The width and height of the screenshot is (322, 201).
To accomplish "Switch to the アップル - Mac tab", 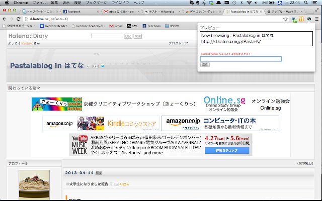I will pyautogui.click(x=284, y=12).
